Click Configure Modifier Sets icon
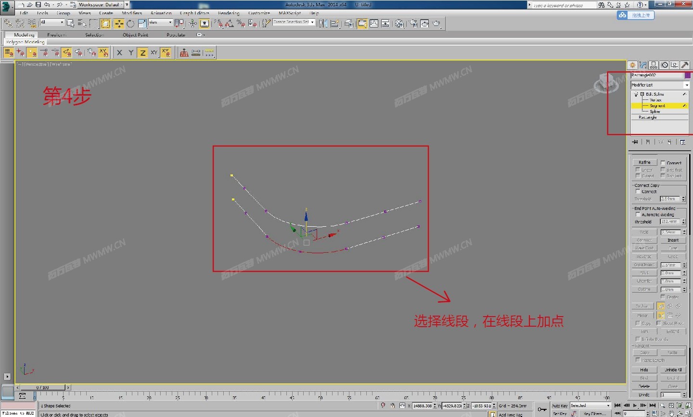Viewport: 693px width, 417px height. point(682,142)
